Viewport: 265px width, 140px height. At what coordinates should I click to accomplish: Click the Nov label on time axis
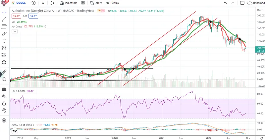click(248, 138)
